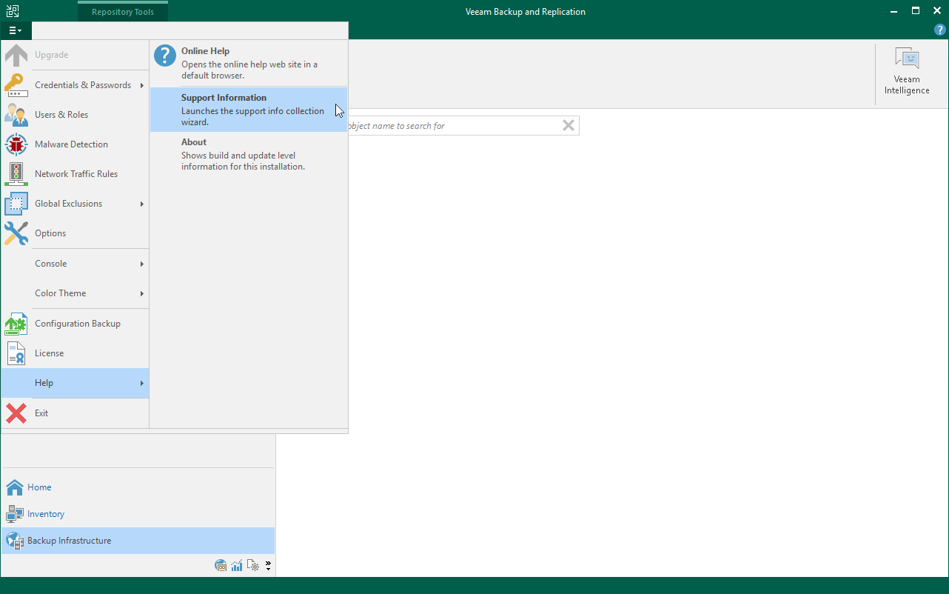Click the Upgrade arrow icon
Screen dimensions: 949x594
pos(16,55)
